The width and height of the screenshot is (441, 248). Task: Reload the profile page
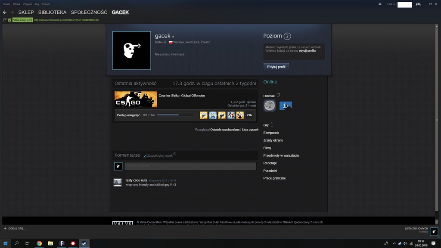click(x=4, y=20)
